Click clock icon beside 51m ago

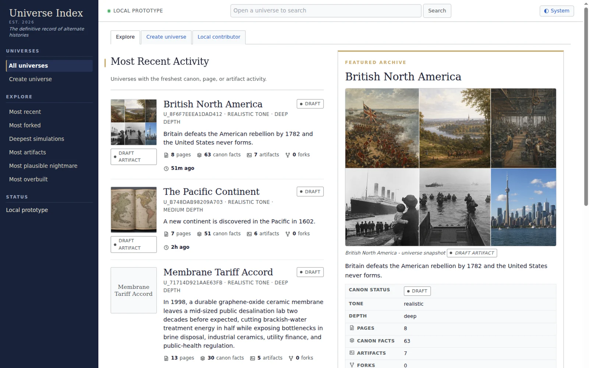tap(166, 169)
